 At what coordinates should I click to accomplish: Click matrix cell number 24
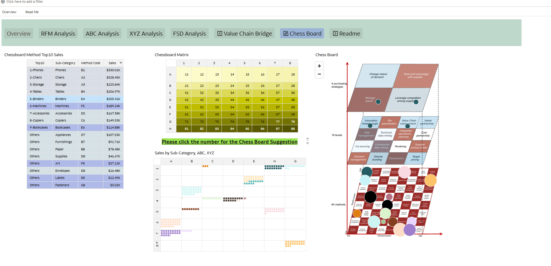229,86
